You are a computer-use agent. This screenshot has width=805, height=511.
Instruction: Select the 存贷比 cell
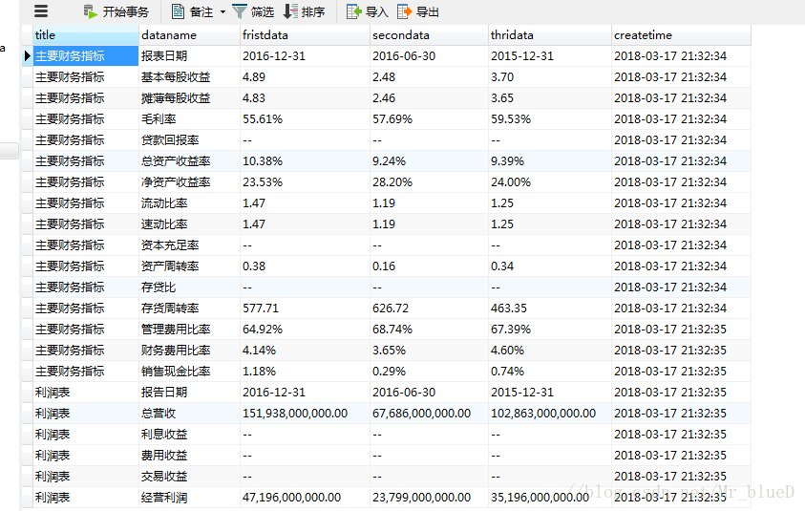click(189, 287)
